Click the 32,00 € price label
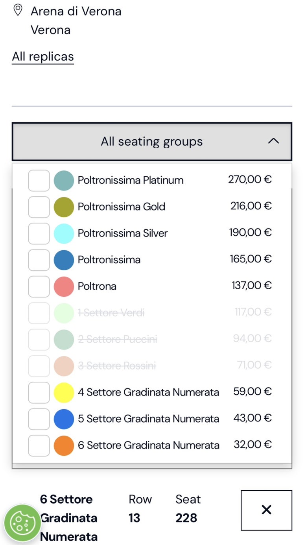The width and height of the screenshot is (304, 545). coord(252,445)
